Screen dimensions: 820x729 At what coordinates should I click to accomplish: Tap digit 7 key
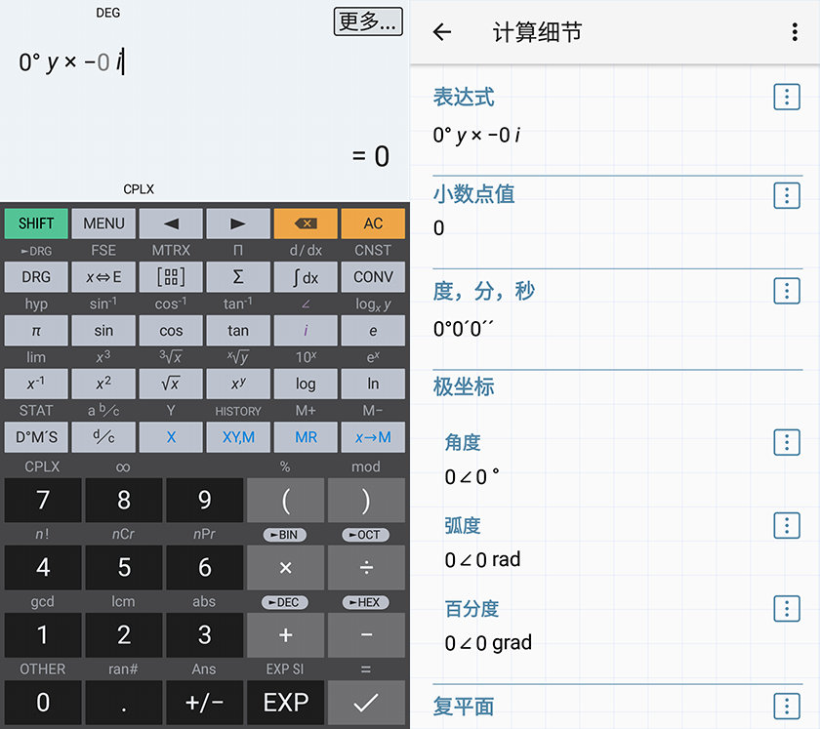coord(43,500)
